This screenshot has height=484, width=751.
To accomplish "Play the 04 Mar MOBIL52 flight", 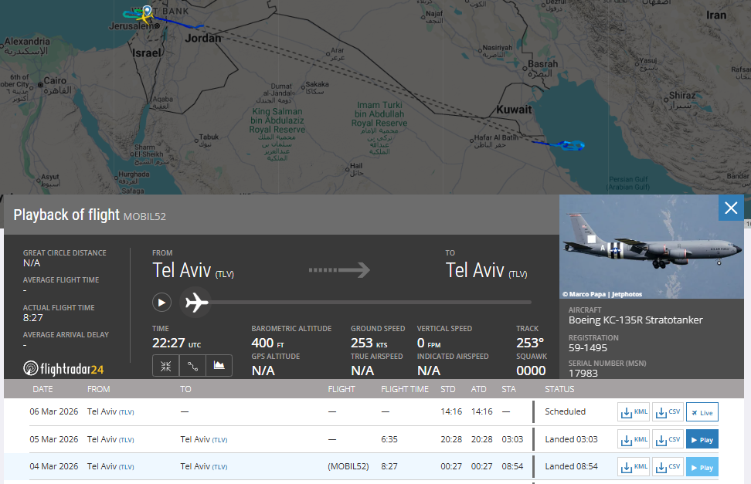I will 702,467.
